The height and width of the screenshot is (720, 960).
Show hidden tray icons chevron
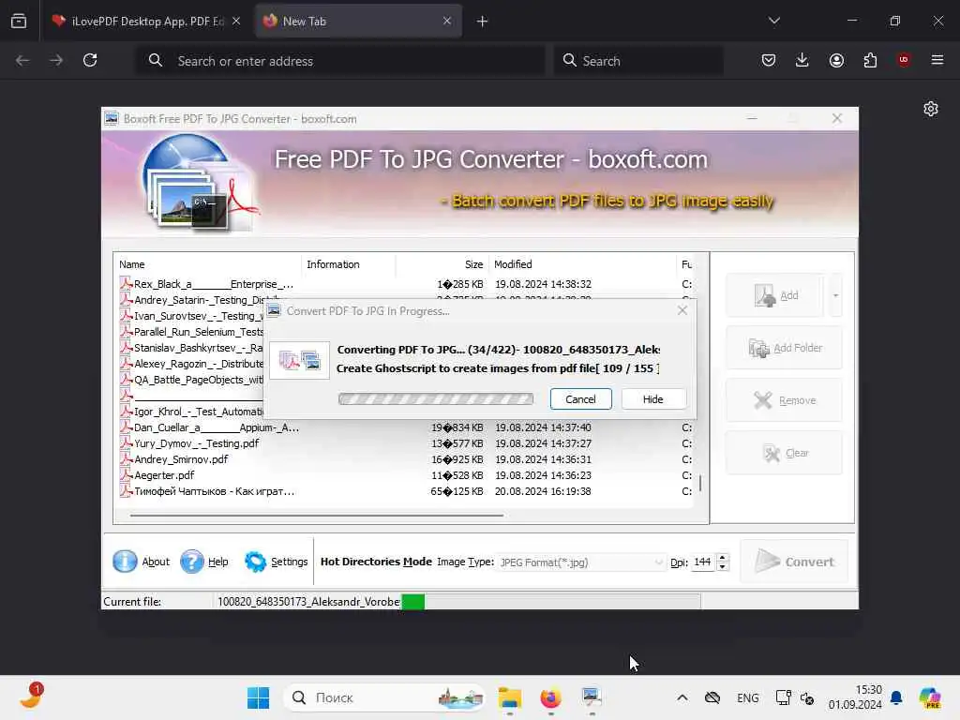pos(682,697)
